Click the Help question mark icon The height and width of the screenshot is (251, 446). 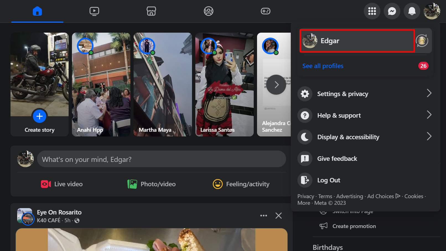pos(305,115)
